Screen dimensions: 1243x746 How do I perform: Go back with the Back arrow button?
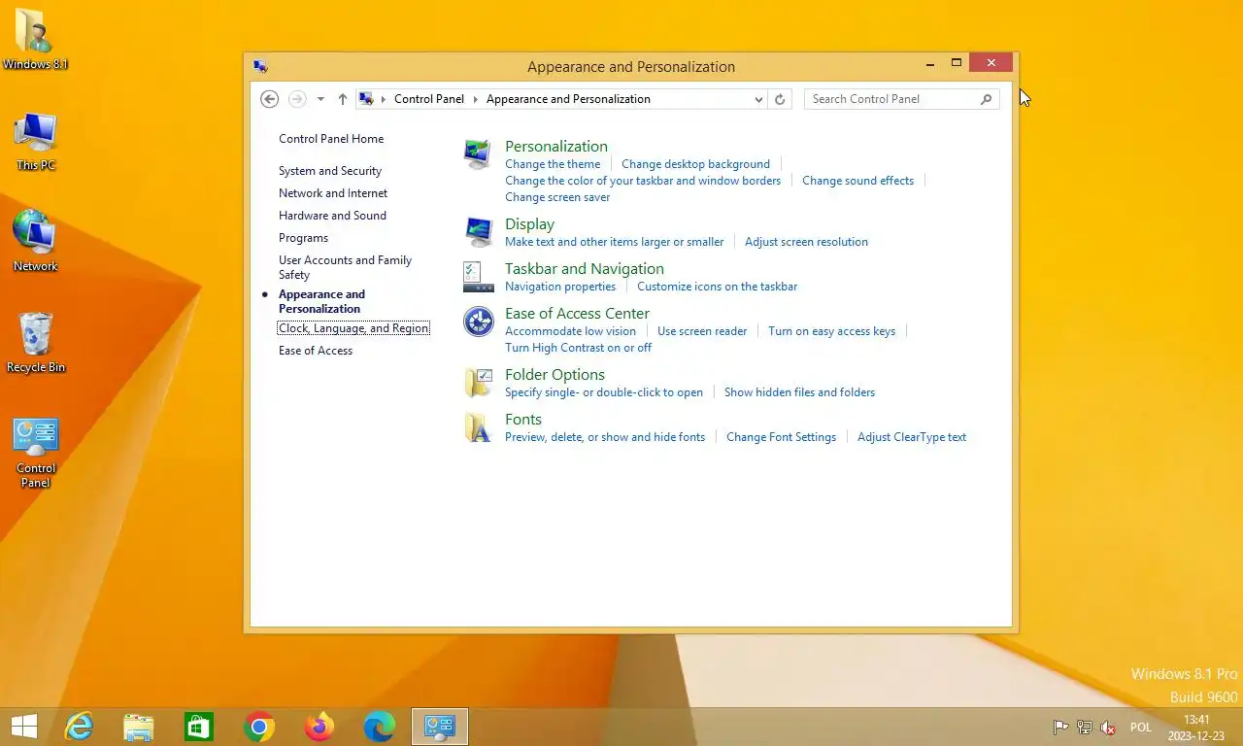coord(270,99)
